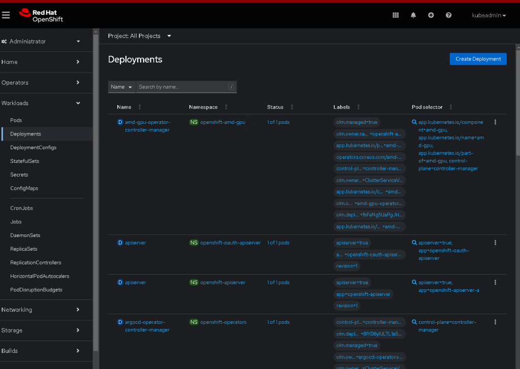Sort by Status column sort icon
This screenshot has width=520, height=369.
[x=292, y=107]
